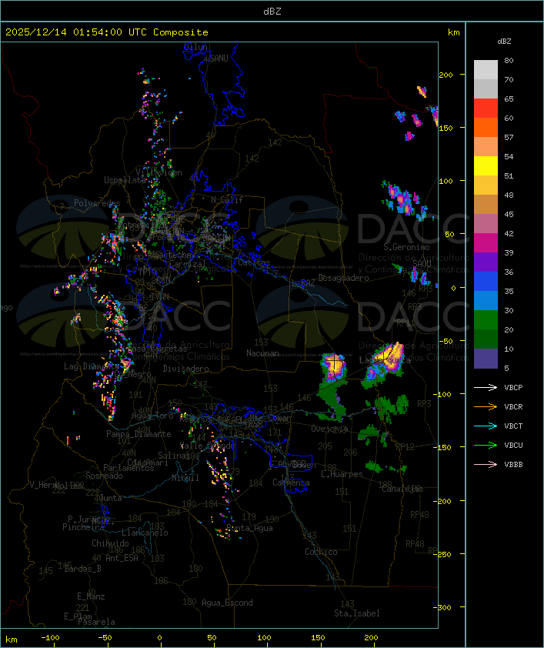Select the bright yellow 51-54 dBZ swatch
The height and width of the screenshot is (648, 544).
486,165
